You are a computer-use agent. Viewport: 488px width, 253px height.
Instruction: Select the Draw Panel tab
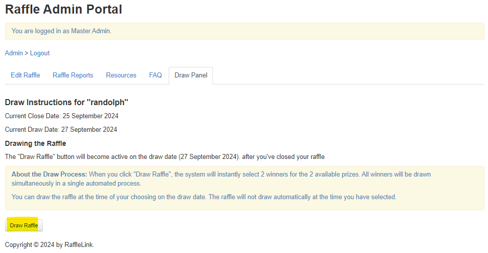coord(191,75)
